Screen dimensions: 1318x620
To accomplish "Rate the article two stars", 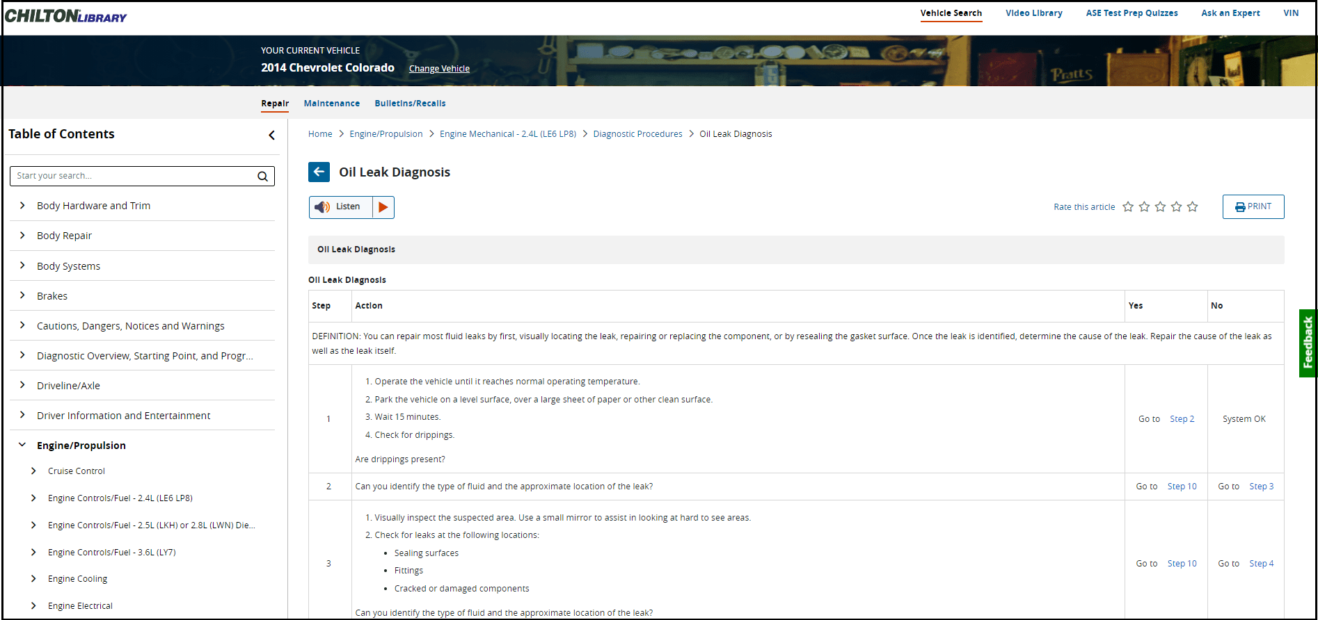I will [1144, 206].
